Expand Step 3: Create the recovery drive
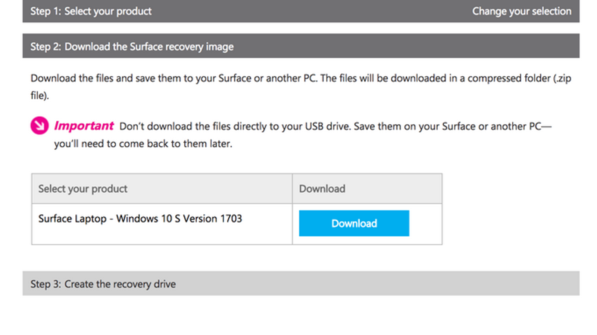Viewport: 597px width, 335px height. pyautogui.click(x=103, y=284)
